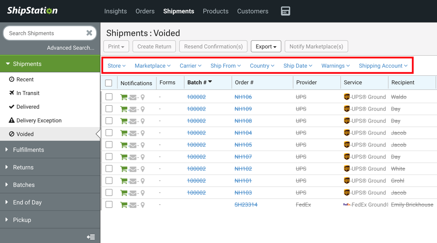437x243 pixels.
Task: Toggle the select-all checkbox in table header
Action: (108, 83)
